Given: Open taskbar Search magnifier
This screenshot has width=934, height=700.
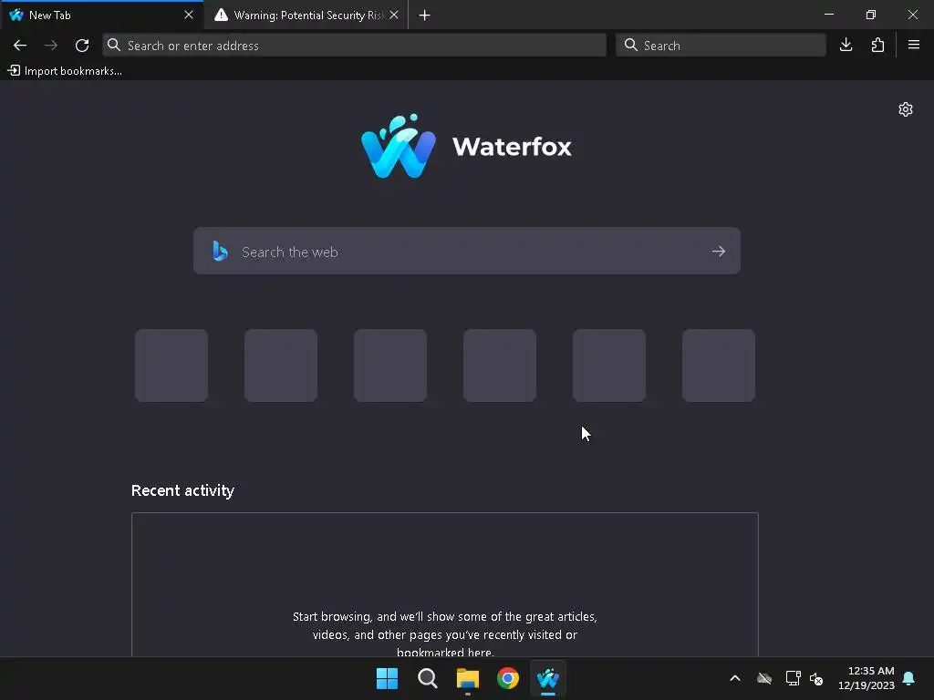Looking at the screenshot, I should click(x=427, y=678).
